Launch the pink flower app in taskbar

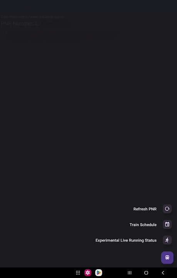(88, 273)
